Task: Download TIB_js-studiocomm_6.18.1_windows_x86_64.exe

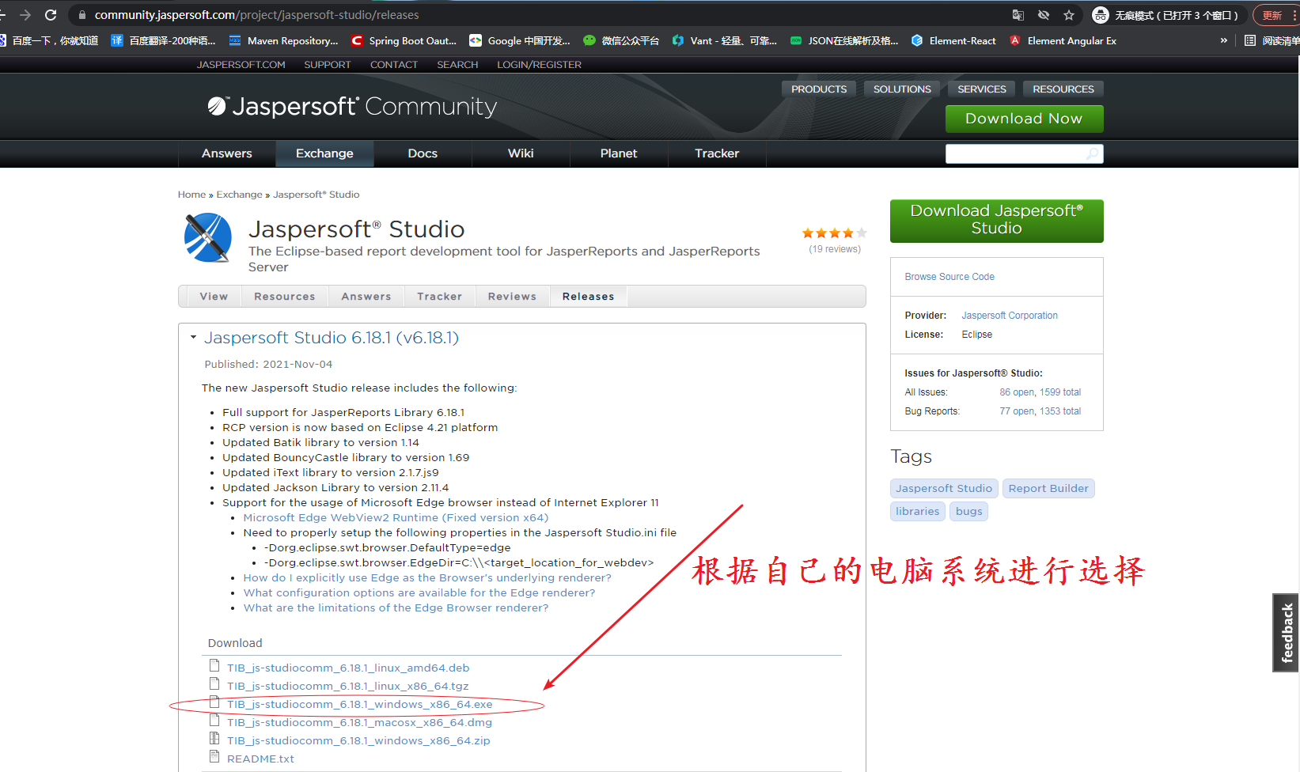Action: tap(359, 704)
